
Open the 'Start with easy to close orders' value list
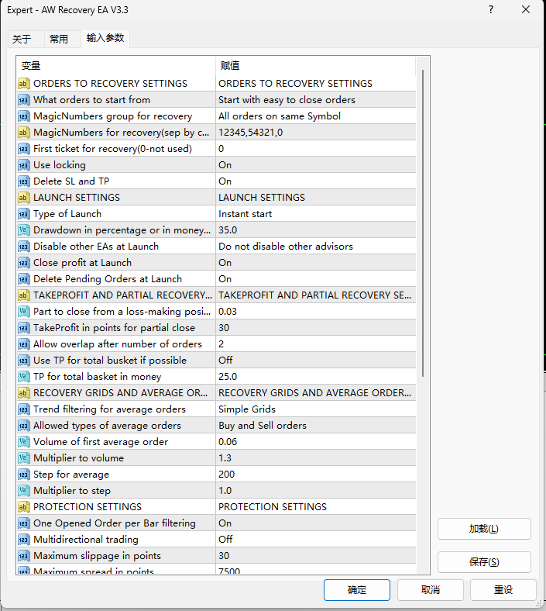coord(316,100)
